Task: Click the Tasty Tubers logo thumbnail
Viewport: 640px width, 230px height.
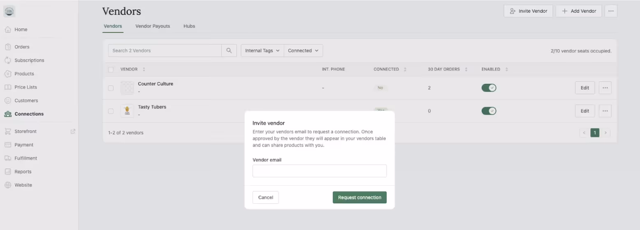Action: [127, 111]
